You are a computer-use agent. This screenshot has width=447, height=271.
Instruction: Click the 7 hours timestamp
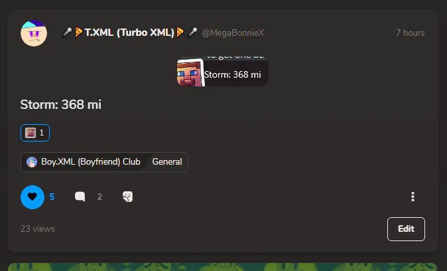point(411,33)
